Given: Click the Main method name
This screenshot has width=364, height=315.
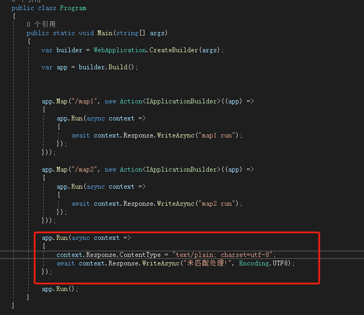Looking at the screenshot, I should pyautogui.click(x=104, y=33).
